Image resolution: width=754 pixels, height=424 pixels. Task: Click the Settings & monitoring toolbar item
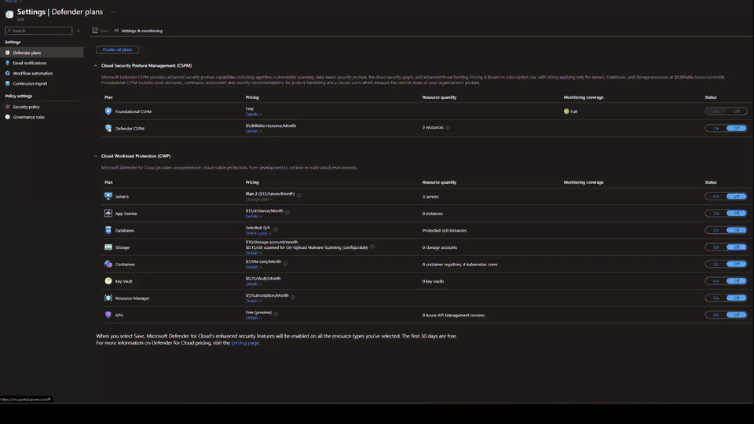(138, 31)
